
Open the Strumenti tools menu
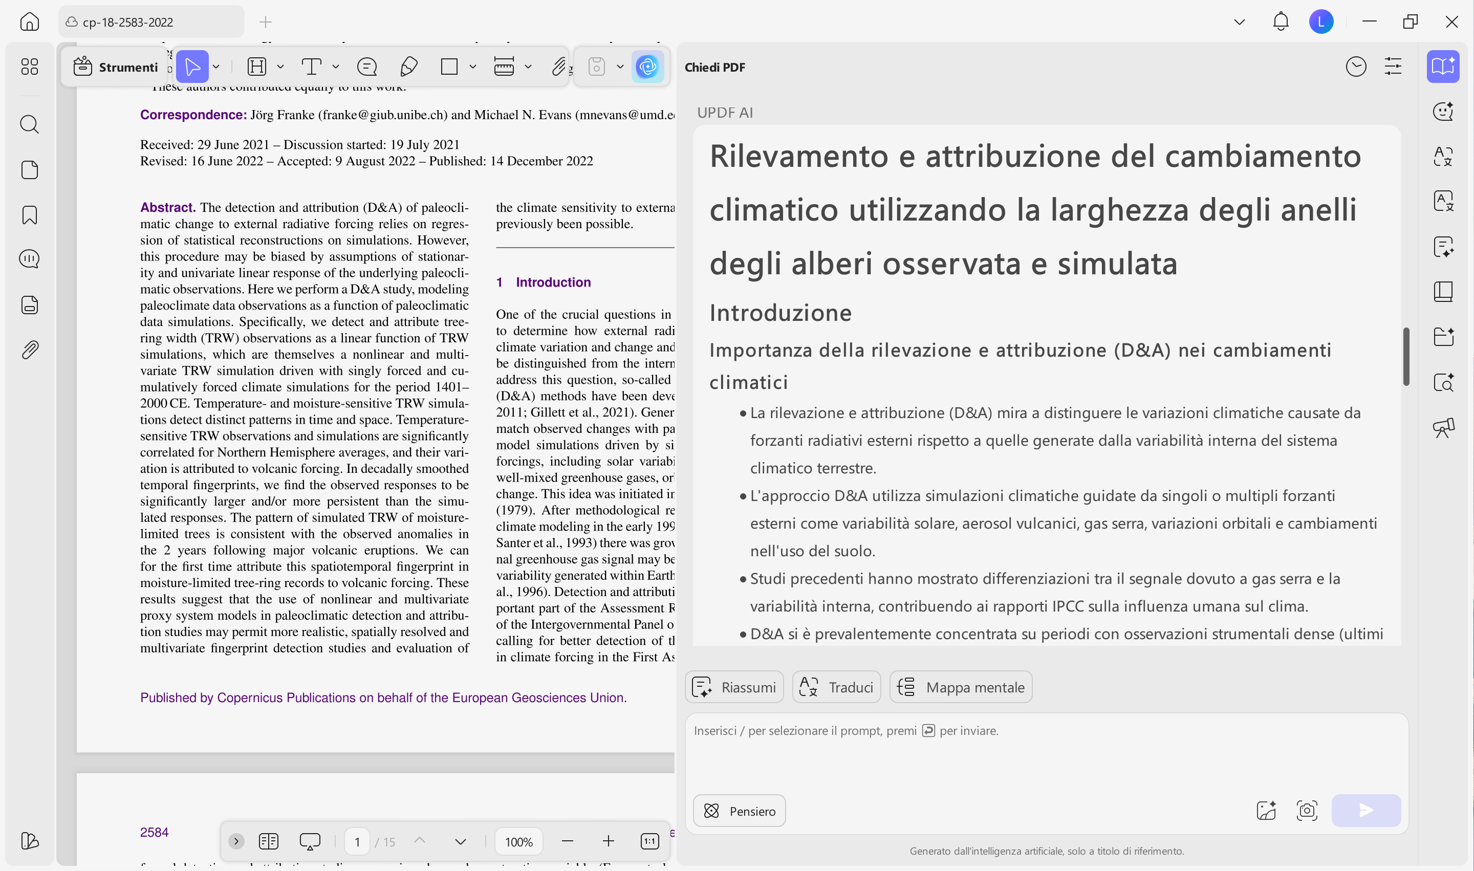point(116,67)
